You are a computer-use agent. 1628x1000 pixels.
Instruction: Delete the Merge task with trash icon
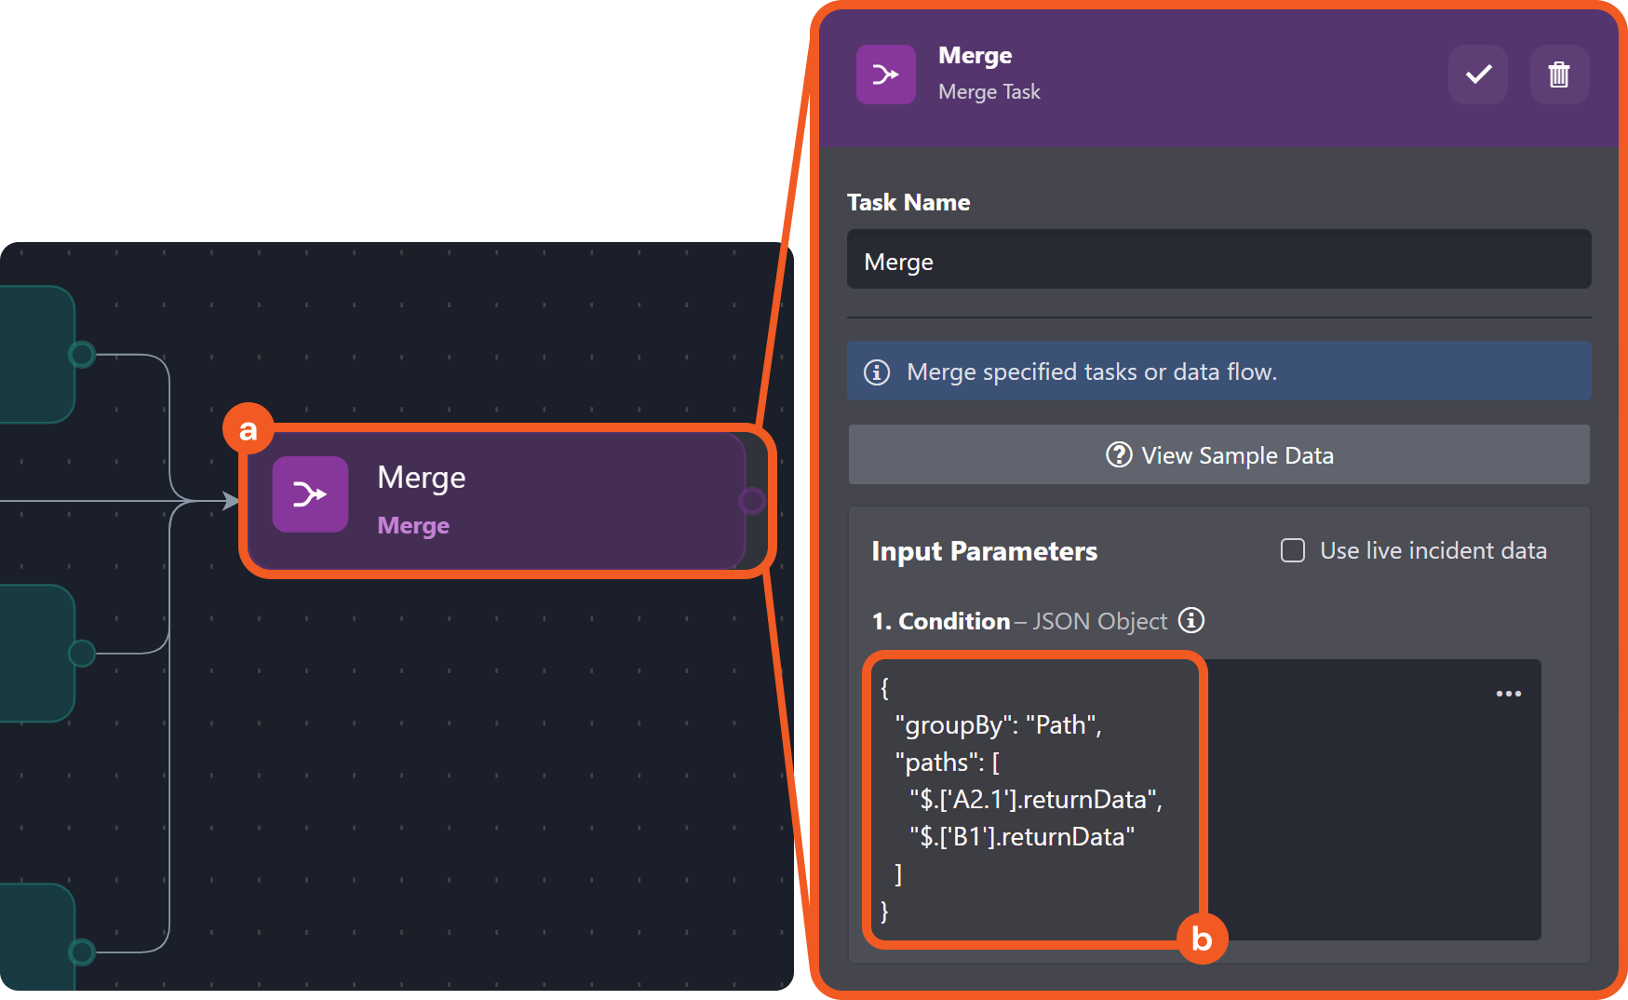(1559, 74)
